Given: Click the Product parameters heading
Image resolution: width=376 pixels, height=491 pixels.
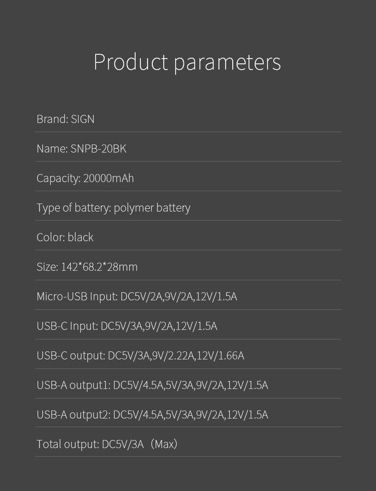Looking at the screenshot, I should point(187,63).
